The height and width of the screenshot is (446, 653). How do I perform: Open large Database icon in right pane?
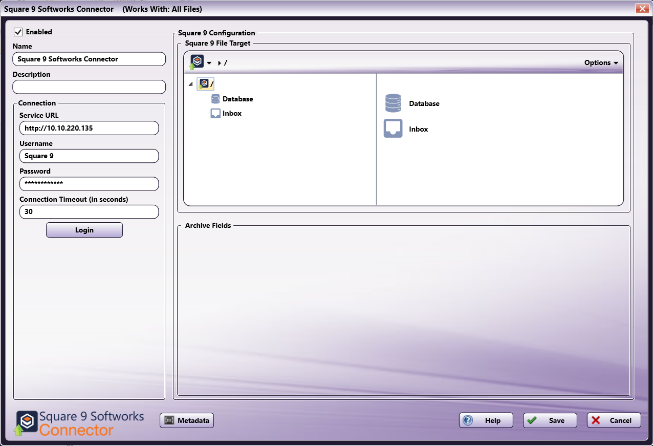tap(393, 103)
